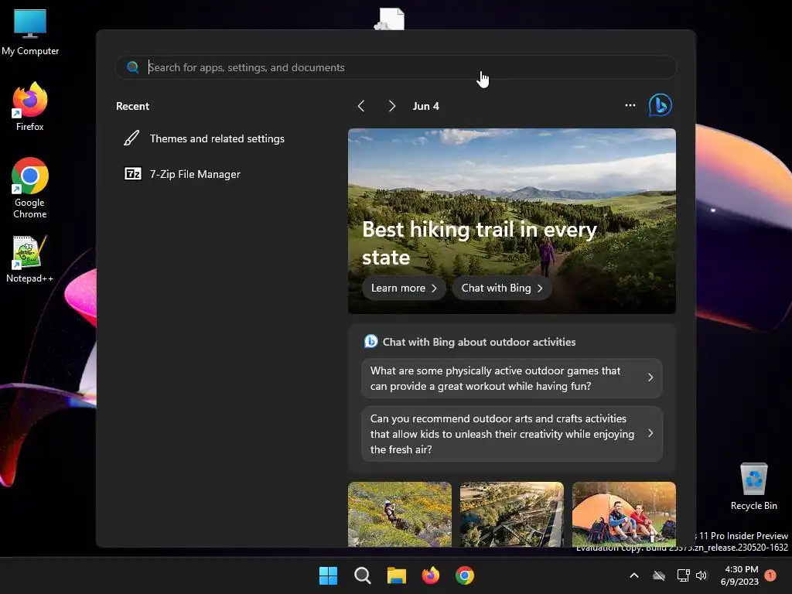The image size is (792, 594).
Task: Open the Bing Chat icon in search panel
Action: coord(661,105)
